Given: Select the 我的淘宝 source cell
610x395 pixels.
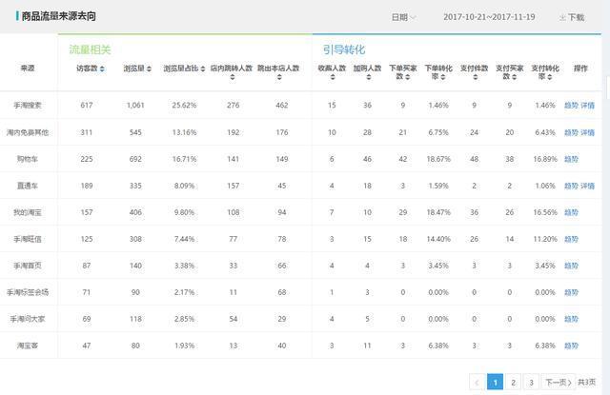Looking at the screenshot, I should (28, 212).
